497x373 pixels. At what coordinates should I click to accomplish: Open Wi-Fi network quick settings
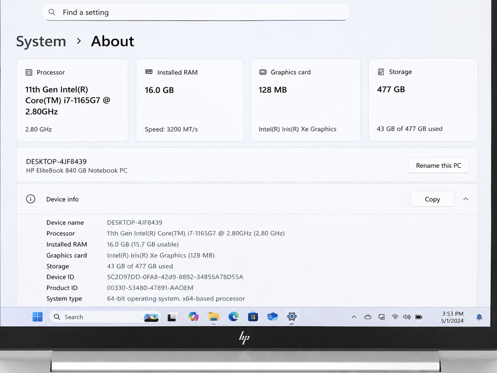(395, 317)
